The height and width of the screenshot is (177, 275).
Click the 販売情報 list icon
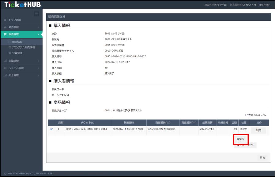(9, 42)
